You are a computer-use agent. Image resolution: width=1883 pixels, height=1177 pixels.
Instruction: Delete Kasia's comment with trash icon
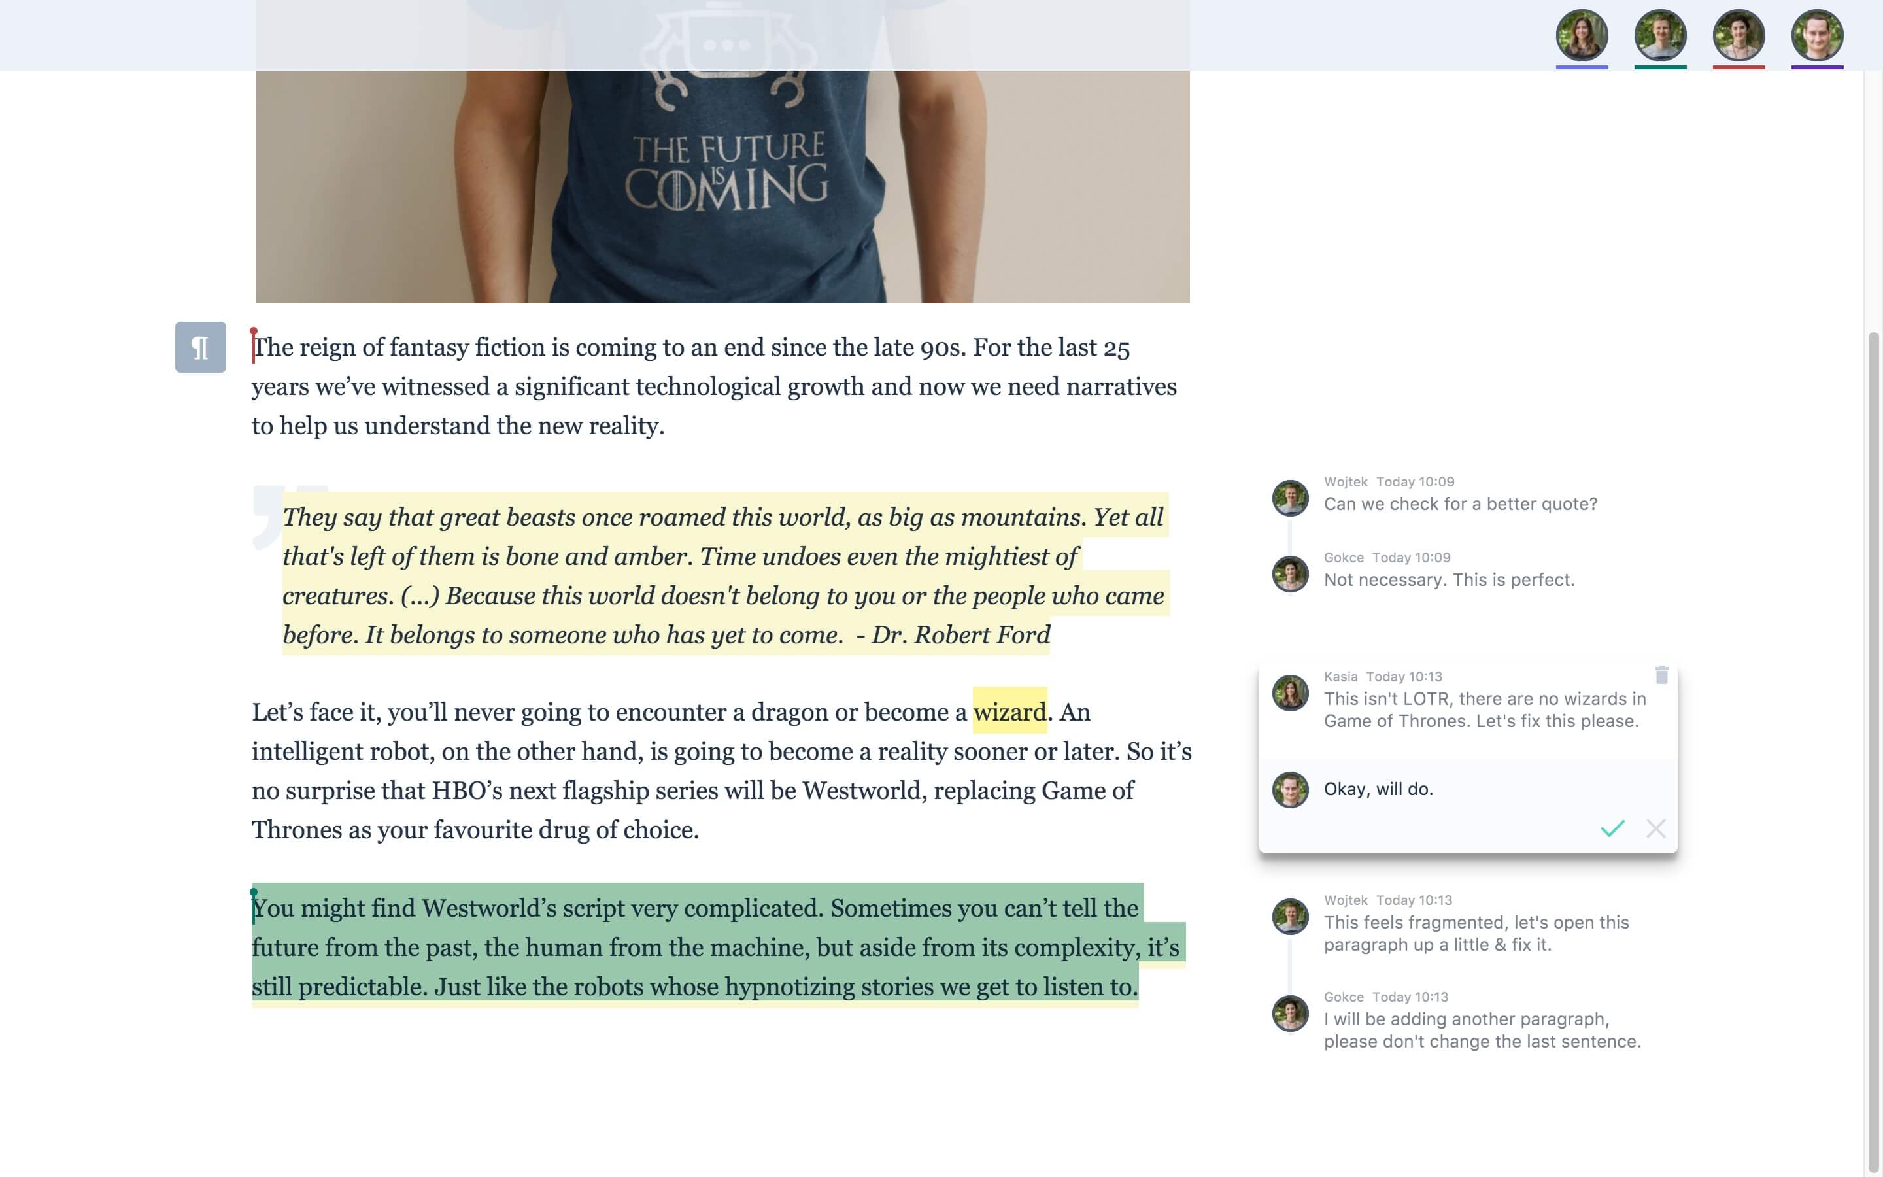tap(1661, 675)
